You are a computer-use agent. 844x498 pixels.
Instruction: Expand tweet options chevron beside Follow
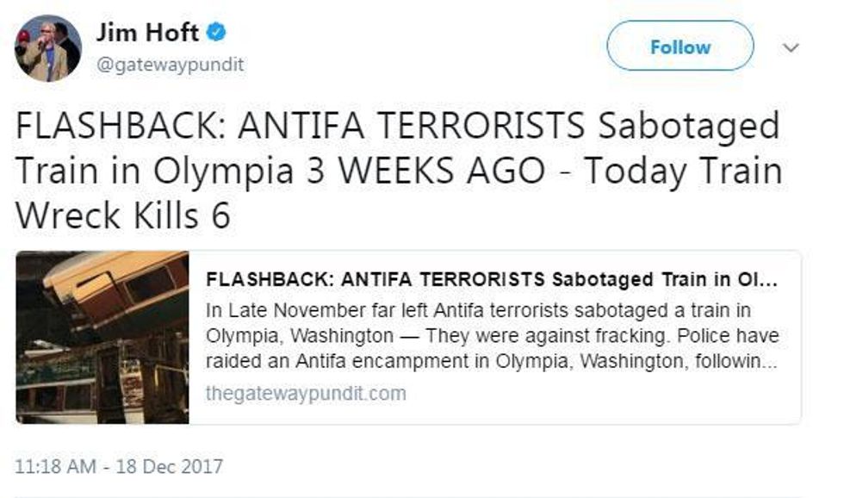[x=791, y=47]
